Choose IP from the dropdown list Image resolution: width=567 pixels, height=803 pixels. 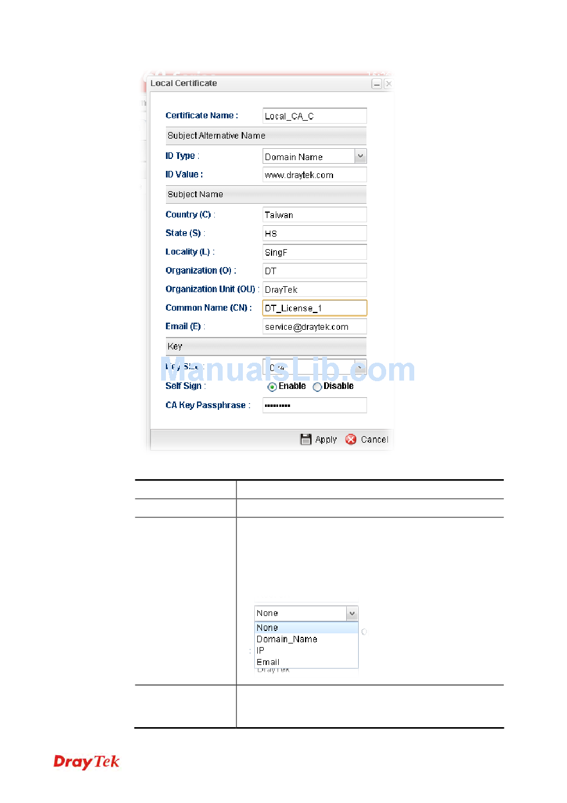pos(306,651)
